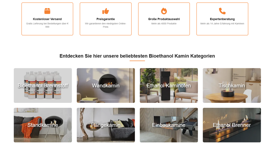This screenshot has width=266, height=144.
Task: Click the Expertenberatung heading
Action: (x=222, y=19)
